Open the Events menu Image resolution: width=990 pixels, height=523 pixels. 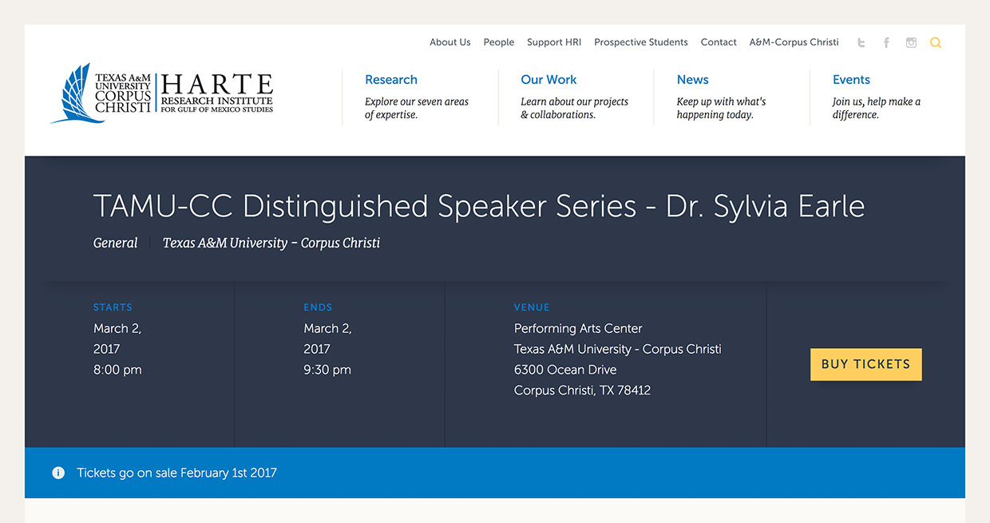[851, 80]
